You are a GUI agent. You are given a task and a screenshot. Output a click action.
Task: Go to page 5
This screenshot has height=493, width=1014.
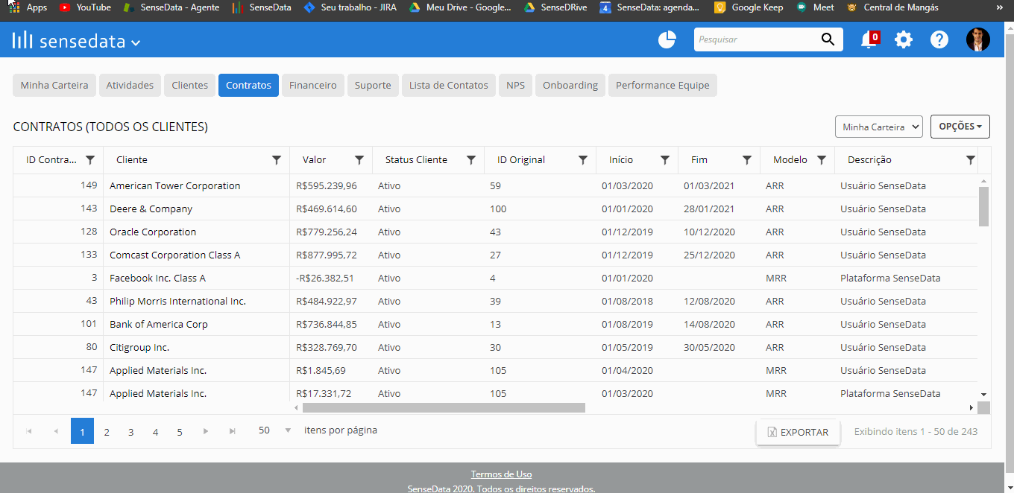click(x=180, y=431)
